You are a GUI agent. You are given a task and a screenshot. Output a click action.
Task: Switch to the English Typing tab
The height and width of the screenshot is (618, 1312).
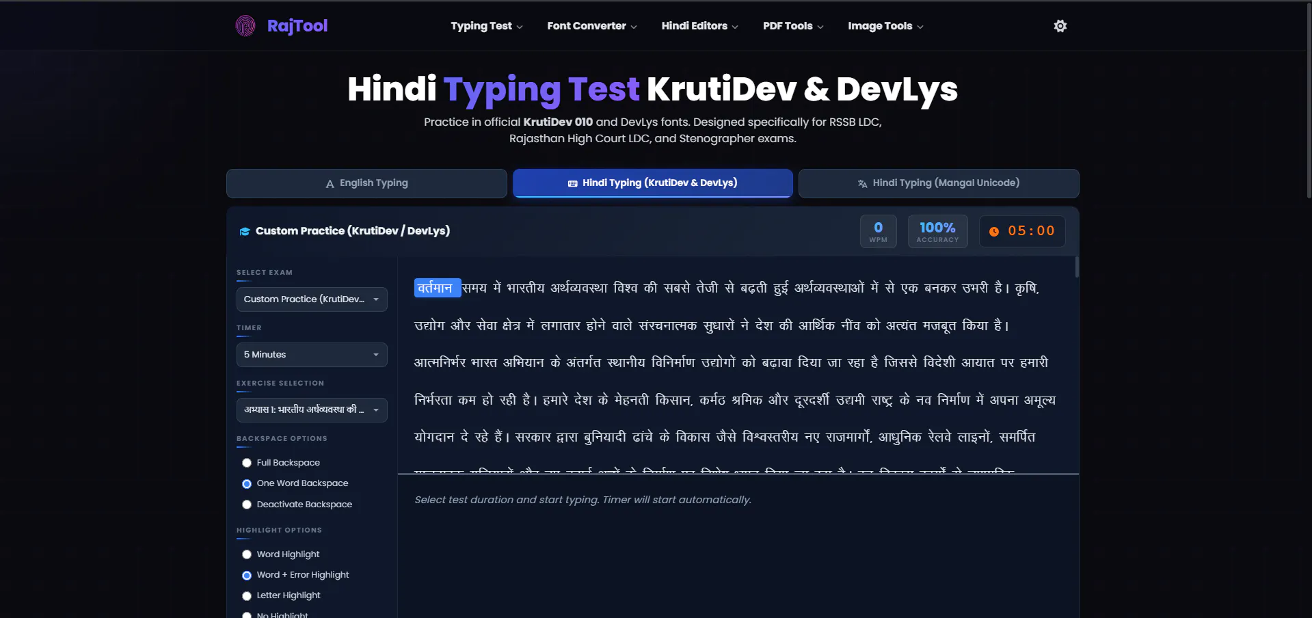click(366, 183)
